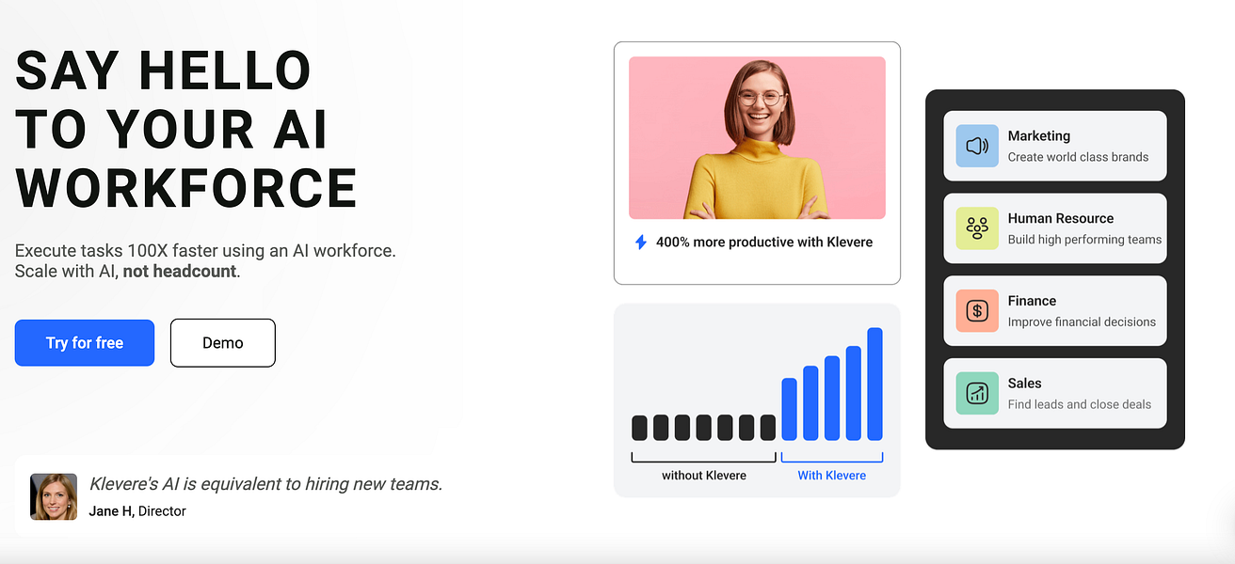Click the tallest blue bar in the chart

pos(875,385)
